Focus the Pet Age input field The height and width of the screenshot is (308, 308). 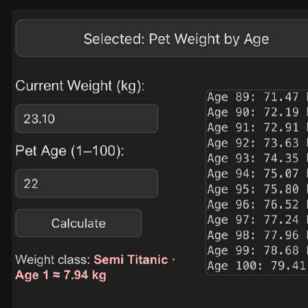(x=87, y=183)
